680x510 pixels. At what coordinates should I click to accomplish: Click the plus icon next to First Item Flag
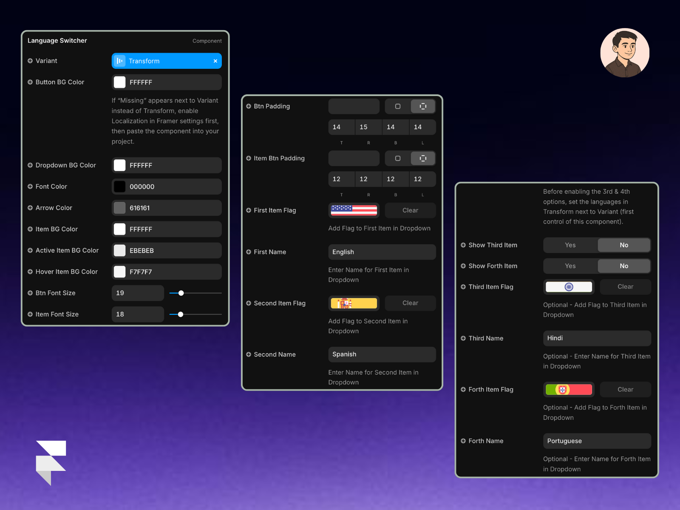(x=248, y=210)
